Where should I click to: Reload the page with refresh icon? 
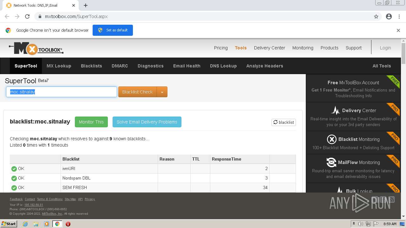coord(27,16)
